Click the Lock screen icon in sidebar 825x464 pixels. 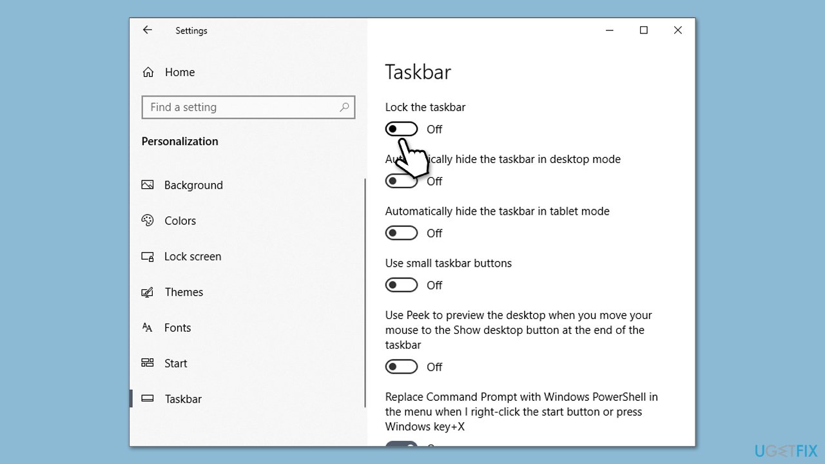coord(148,256)
